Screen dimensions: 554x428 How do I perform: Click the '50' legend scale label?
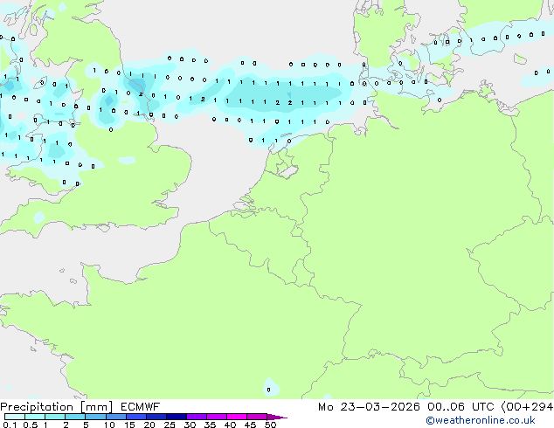[270, 425]
